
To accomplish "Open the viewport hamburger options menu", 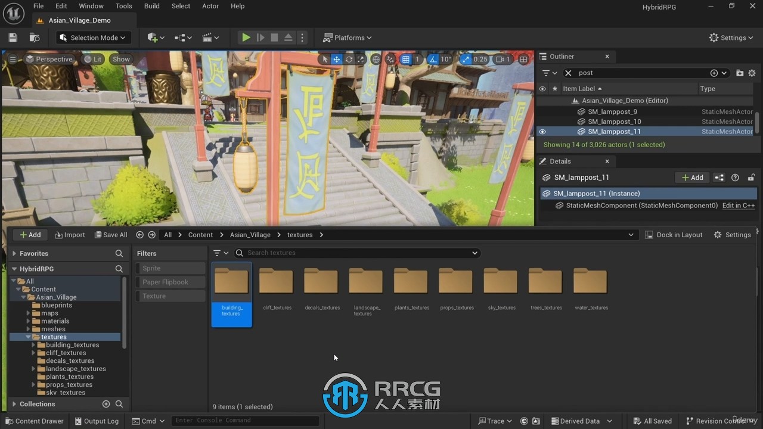I will coord(13,59).
